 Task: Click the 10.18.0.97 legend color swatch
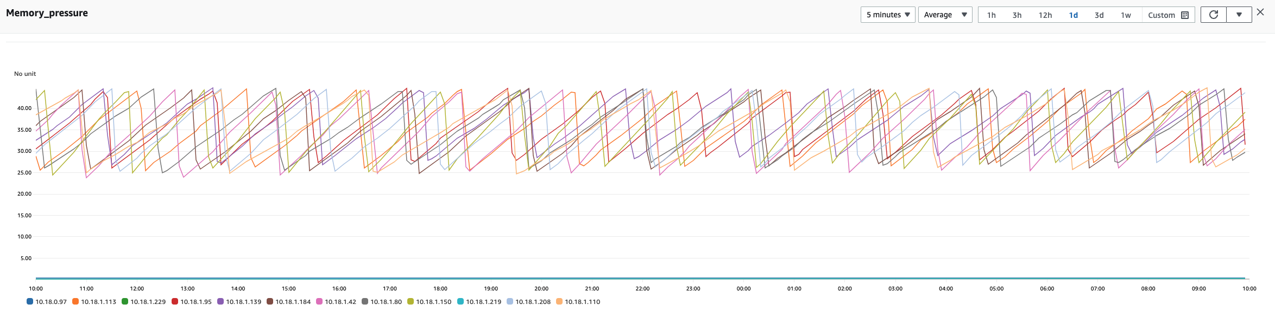click(30, 302)
